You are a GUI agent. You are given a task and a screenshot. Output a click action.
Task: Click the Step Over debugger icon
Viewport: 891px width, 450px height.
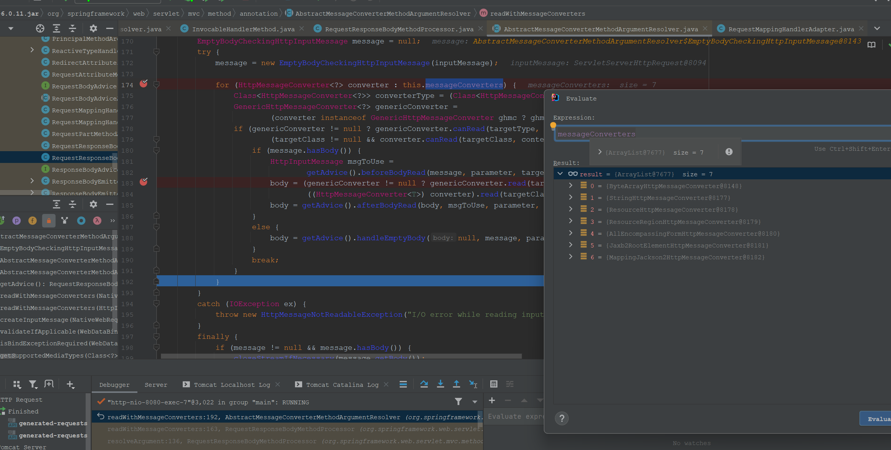(x=424, y=384)
